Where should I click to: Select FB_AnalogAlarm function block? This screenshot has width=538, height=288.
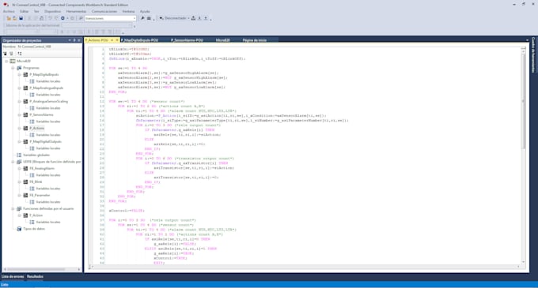(x=42, y=168)
